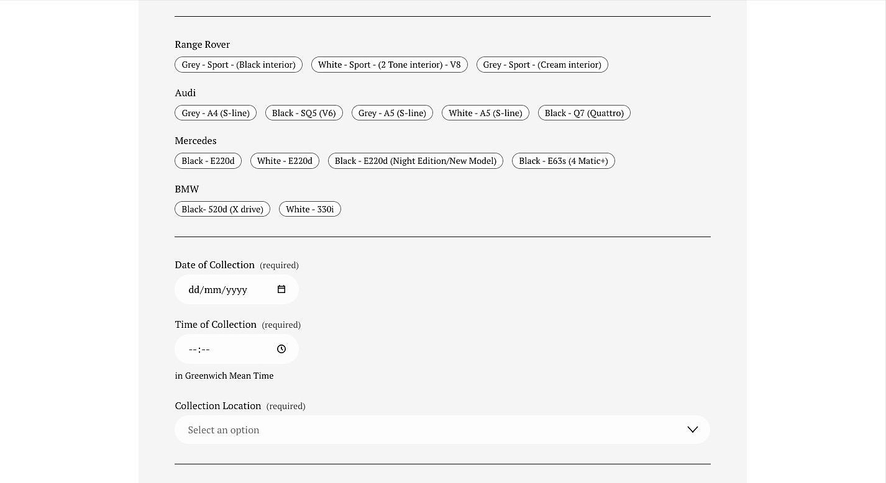This screenshot has height=483, width=886.
Task: Choose Black - E63s (4 Matic+)
Action: (564, 161)
